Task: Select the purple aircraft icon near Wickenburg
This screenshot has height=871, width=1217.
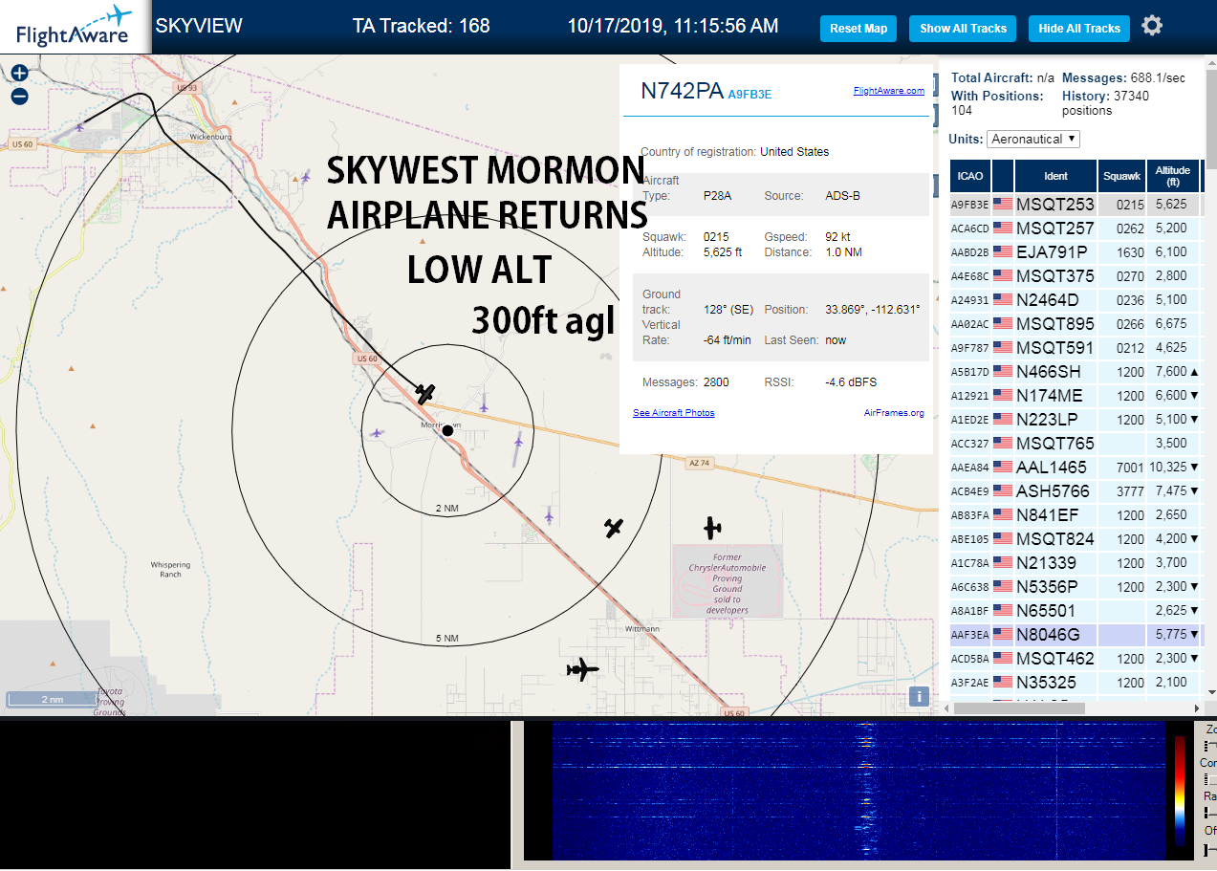Action: click(x=306, y=176)
